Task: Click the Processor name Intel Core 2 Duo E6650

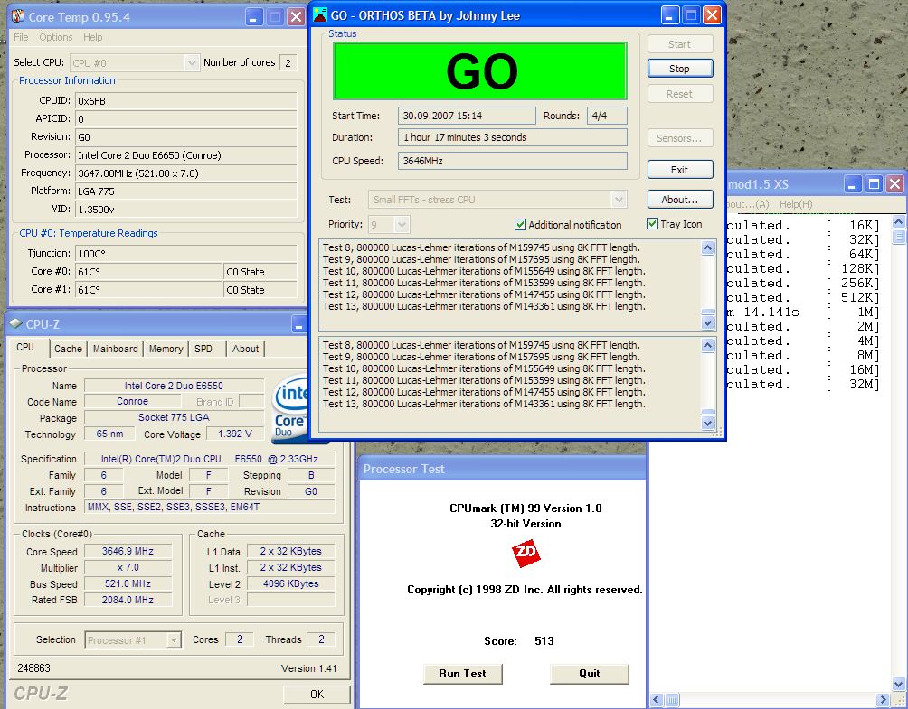Action: point(186,155)
